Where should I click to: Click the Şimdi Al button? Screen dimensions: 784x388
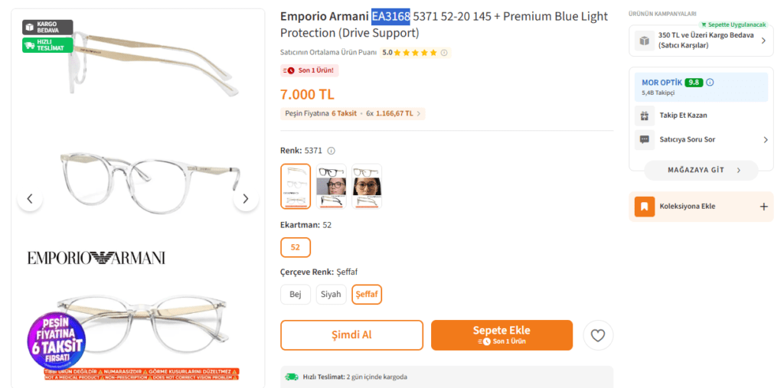point(351,335)
